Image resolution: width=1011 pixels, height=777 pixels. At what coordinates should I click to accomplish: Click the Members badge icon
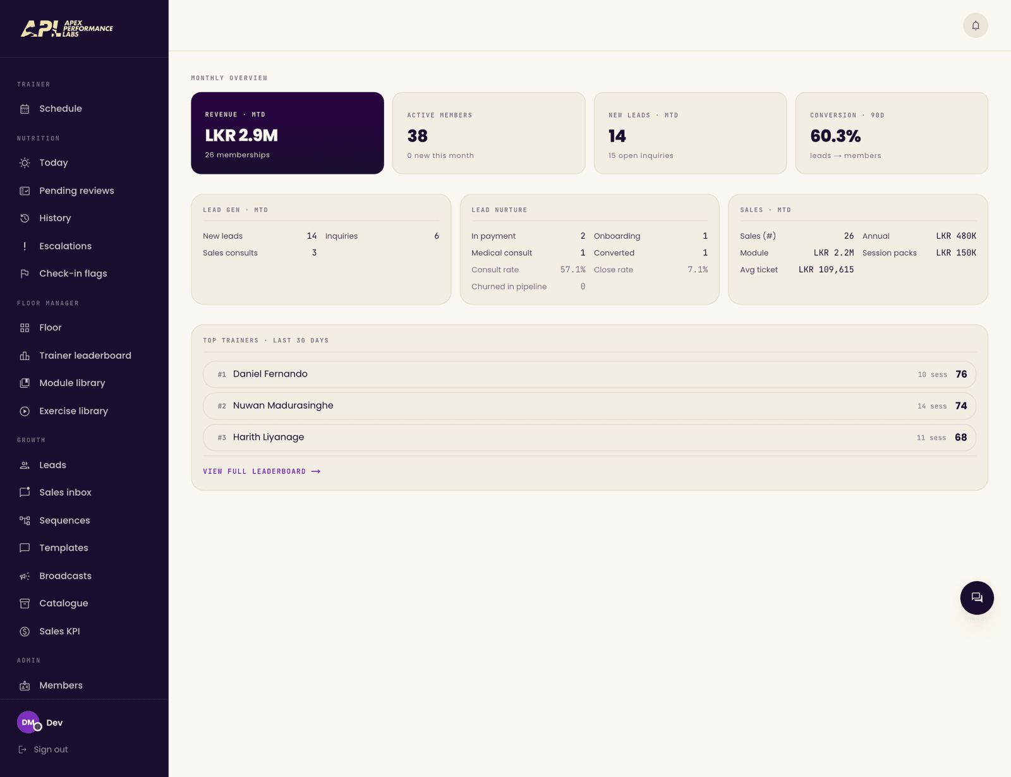pyautogui.click(x=25, y=685)
